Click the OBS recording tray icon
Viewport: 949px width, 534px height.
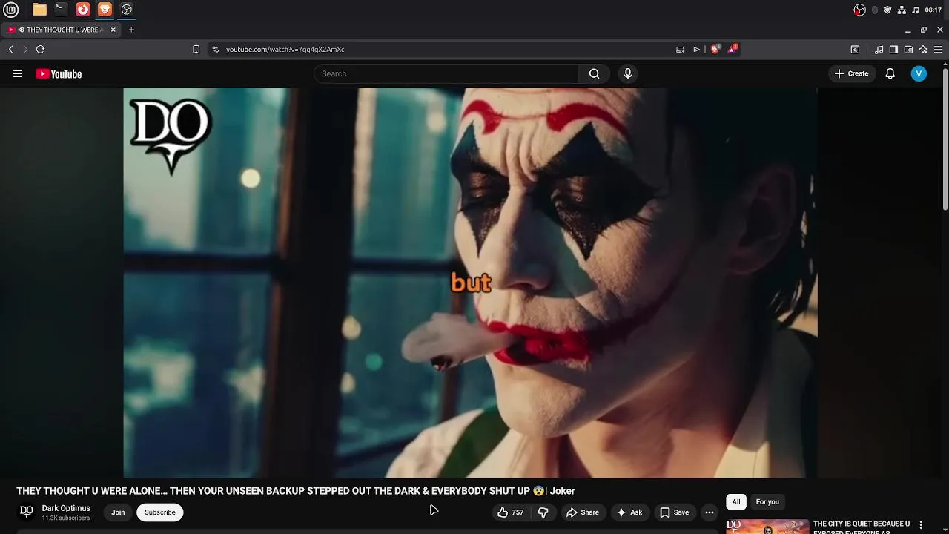[x=859, y=10]
